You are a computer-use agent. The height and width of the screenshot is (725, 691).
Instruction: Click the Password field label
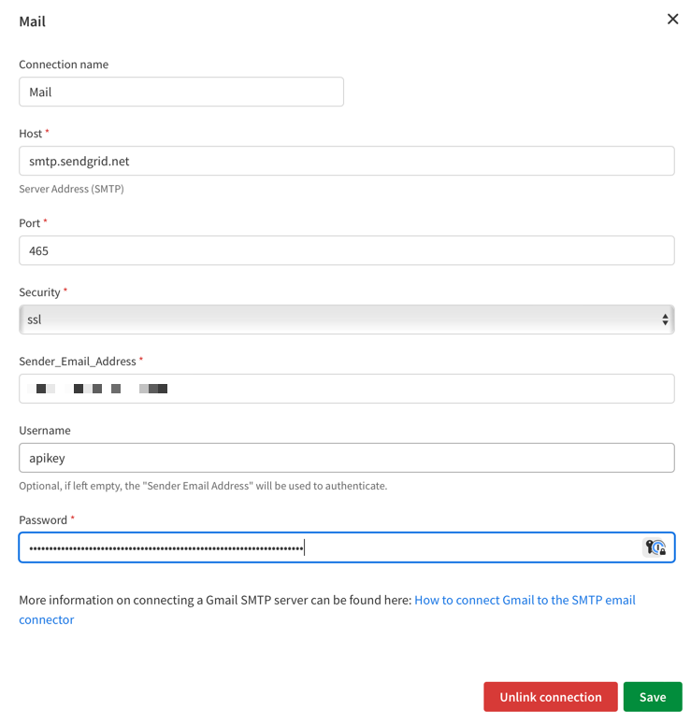pos(43,519)
